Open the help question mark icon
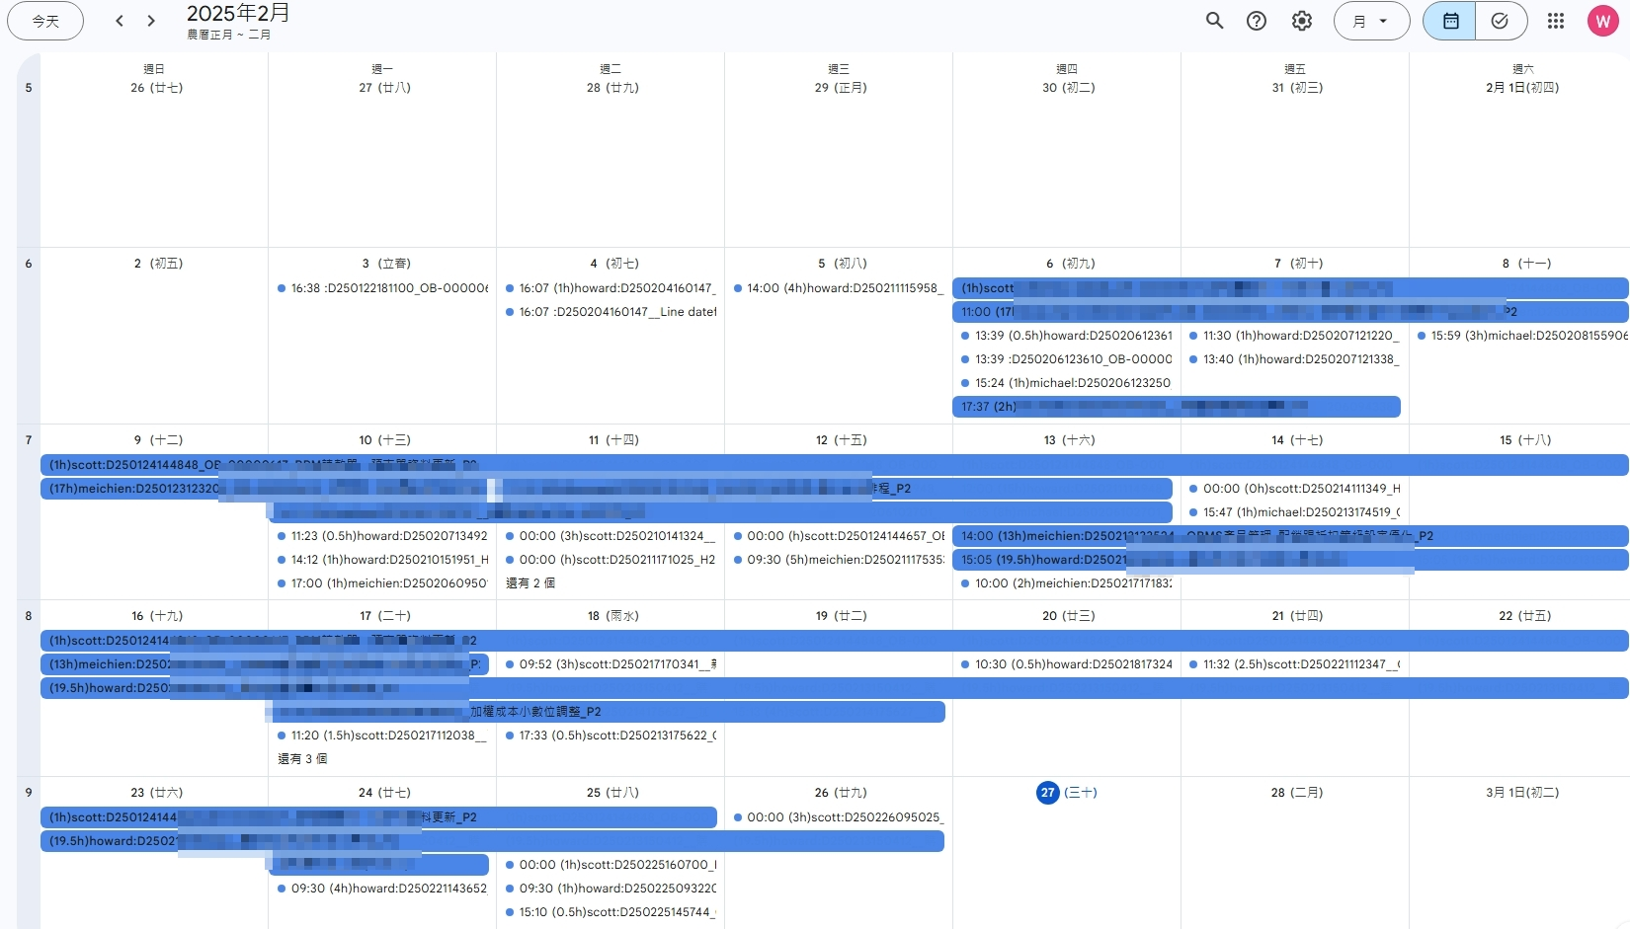Viewport: 1630px width, 929px height. tap(1257, 21)
